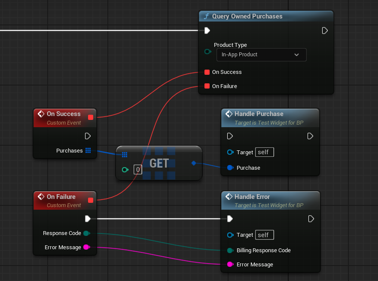This screenshot has width=378, height=281.
Task: Click the red On Success delegate pin on Query node
Action: [207, 72]
